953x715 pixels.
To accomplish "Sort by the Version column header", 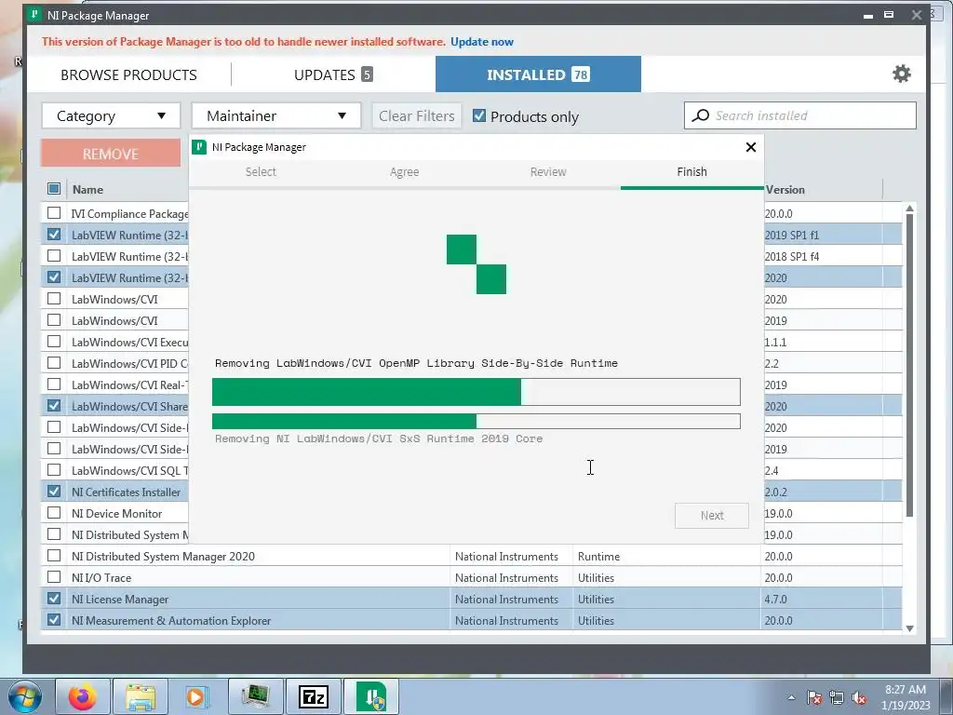I will [x=785, y=189].
